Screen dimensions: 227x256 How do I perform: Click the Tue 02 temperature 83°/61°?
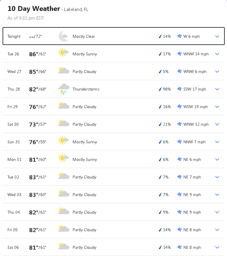point(37,177)
